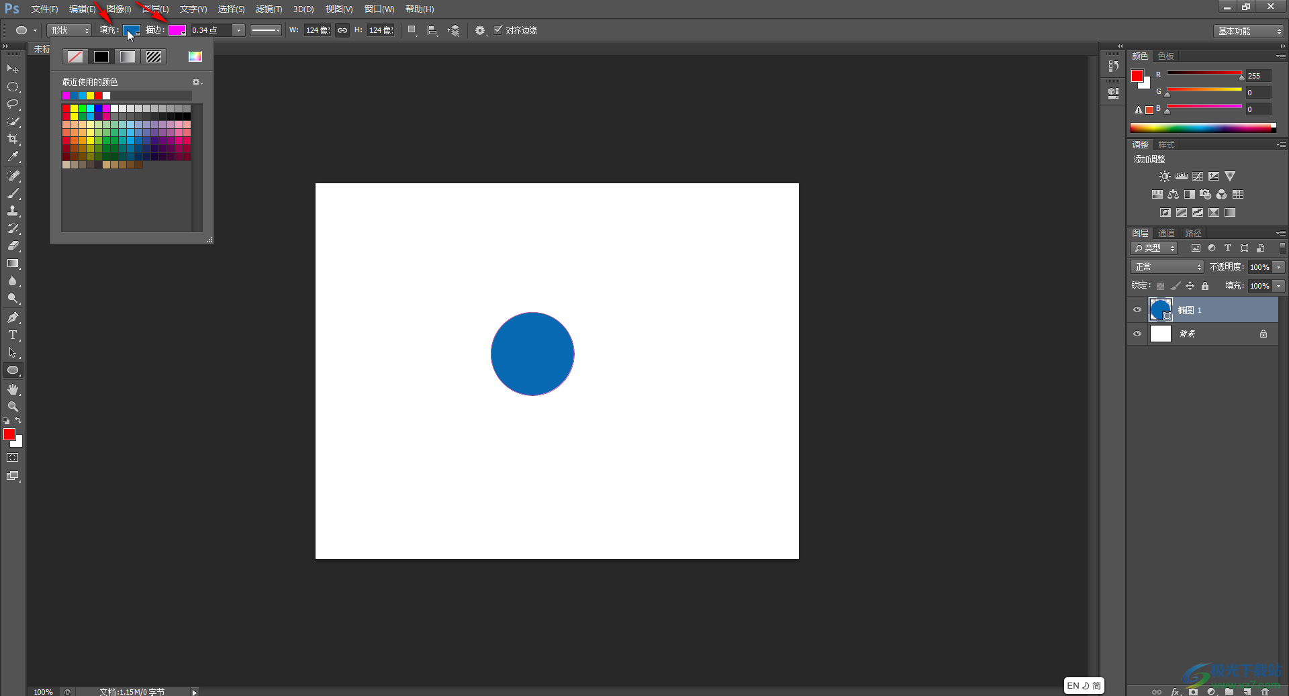Open the History panel icon

tap(1114, 66)
